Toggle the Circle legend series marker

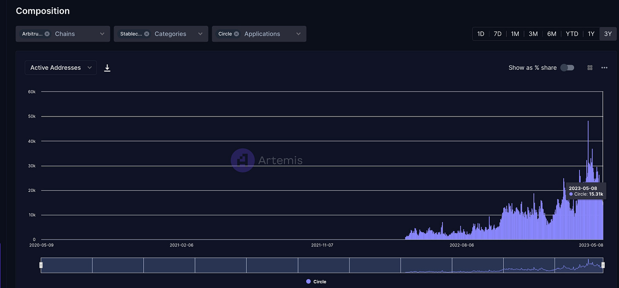(x=308, y=282)
